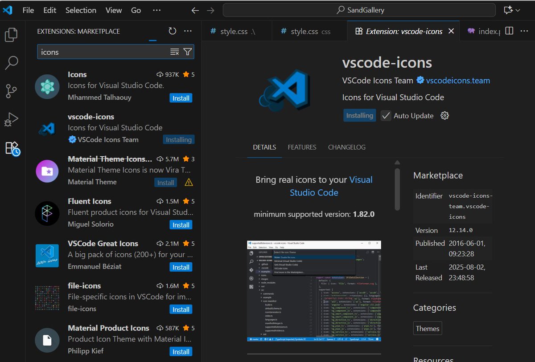Screen dimensions: 535x362
Task: Close the Extension: vscode-icons tab
Action: tap(451, 31)
